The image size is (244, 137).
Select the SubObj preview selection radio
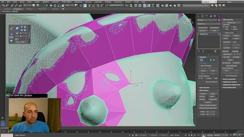pyautogui.click(x=205, y=78)
